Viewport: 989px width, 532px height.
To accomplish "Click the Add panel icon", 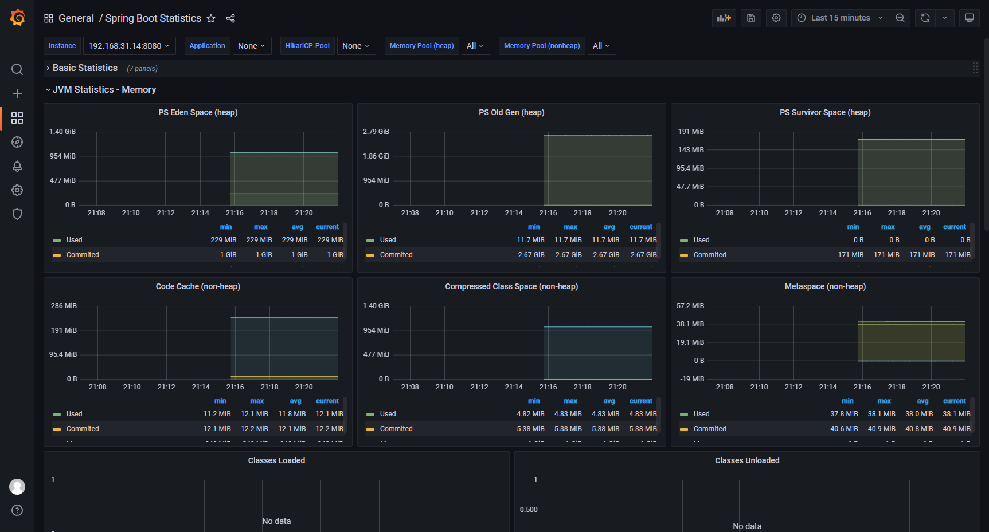I will [x=724, y=18].
